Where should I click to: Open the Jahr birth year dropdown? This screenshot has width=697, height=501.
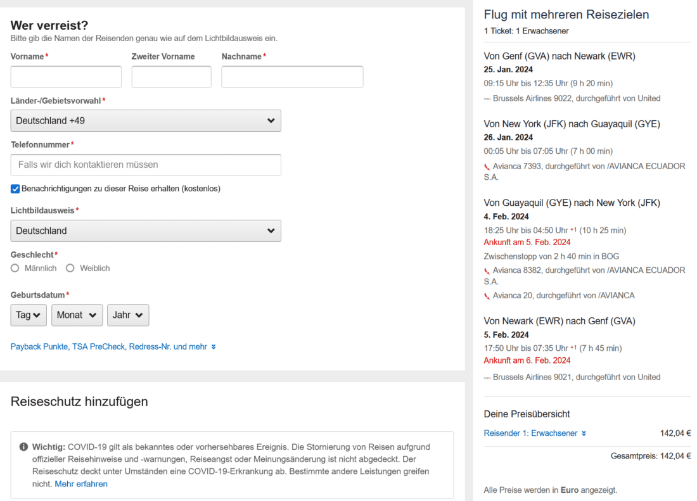tap(128, 315)
